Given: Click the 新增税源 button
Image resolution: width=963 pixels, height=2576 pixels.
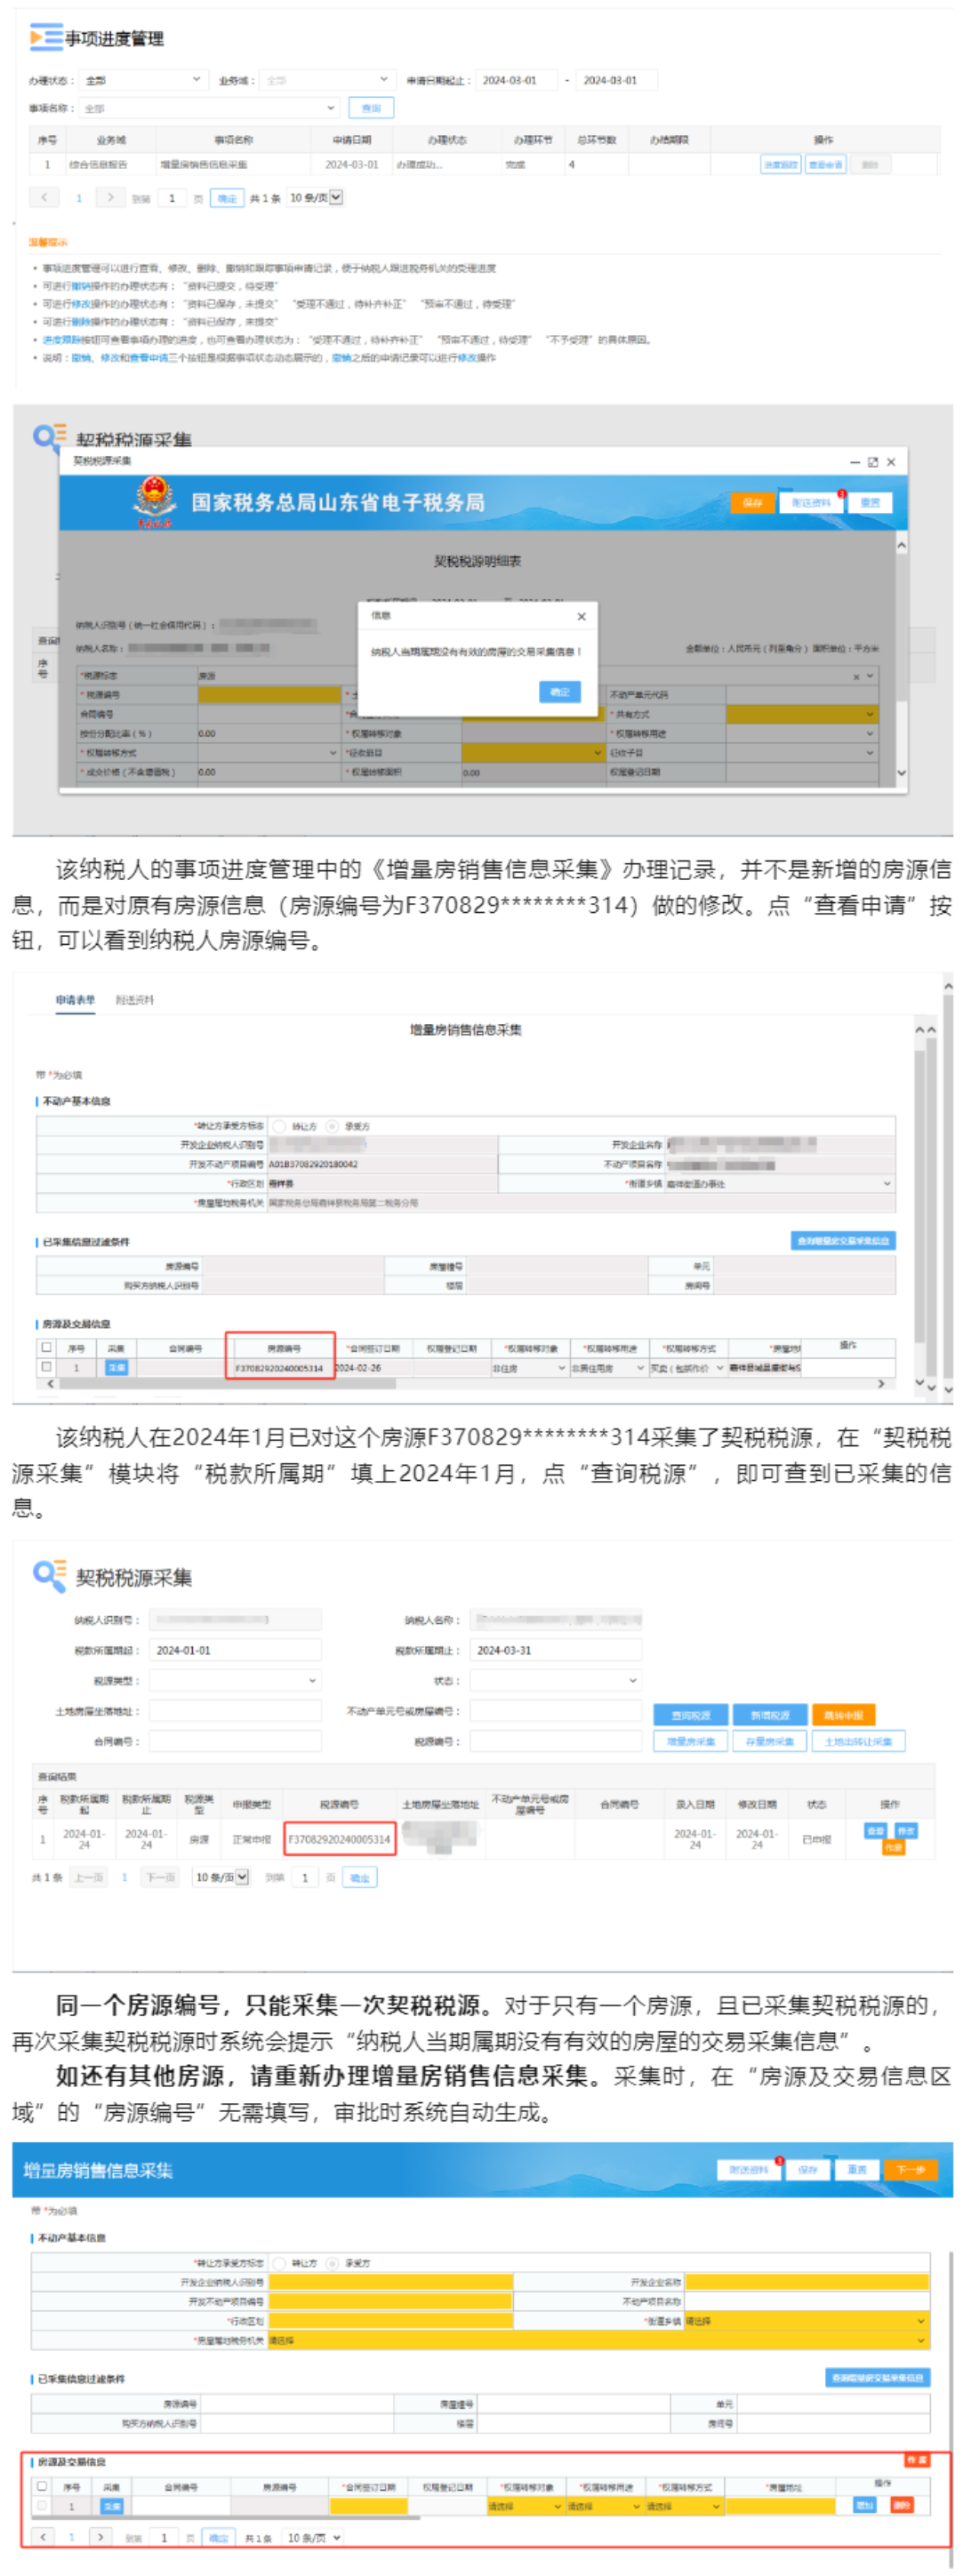Looking at the screenshot, I should click(769, 1715).
